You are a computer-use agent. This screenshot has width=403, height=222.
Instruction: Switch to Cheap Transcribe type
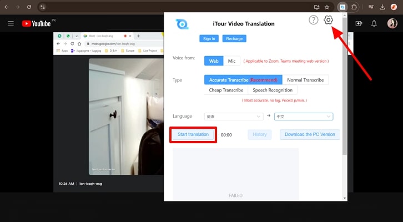[x=226, y=90]
